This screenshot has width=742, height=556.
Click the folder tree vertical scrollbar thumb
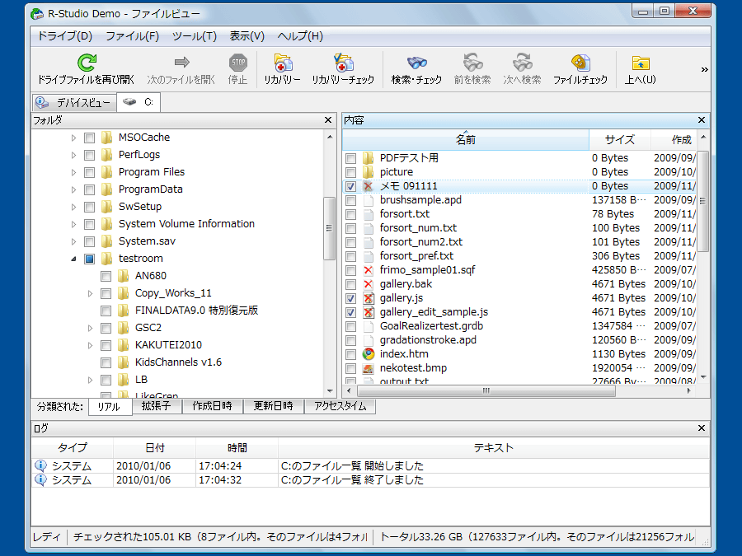point(329,228)
